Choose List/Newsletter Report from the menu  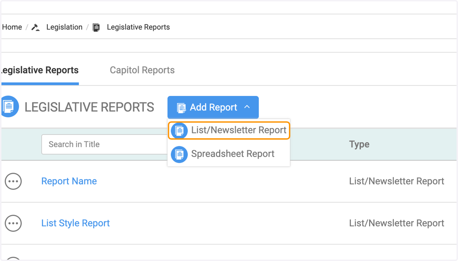(x=229, y=130)
